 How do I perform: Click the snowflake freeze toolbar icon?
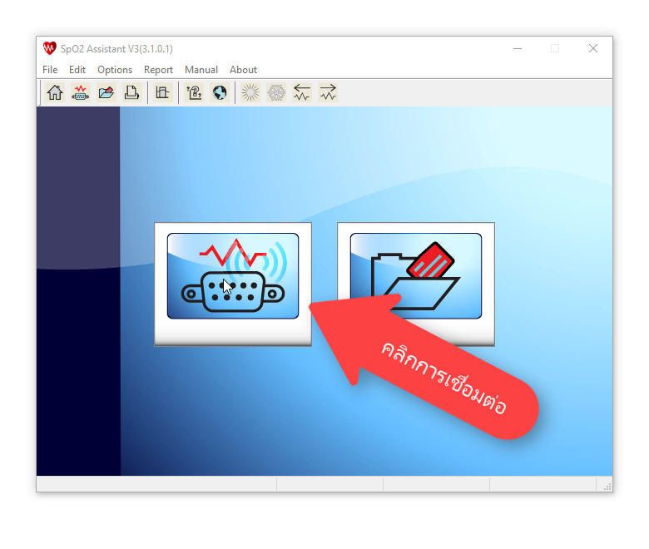click(276, 92)
